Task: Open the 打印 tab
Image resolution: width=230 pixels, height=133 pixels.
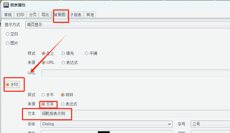Action: (20, 15)
